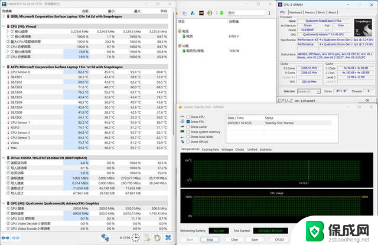Viewport: 378px width, 245px height.
Task: Click the battery icon beside 电池充/放电 entry
Action: pos(184,51)
